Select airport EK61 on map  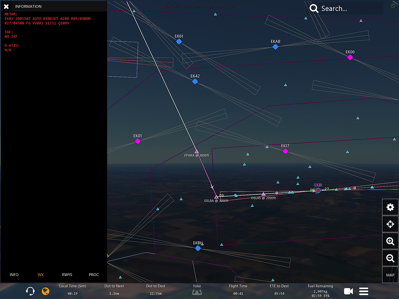(x=179, y=41)
